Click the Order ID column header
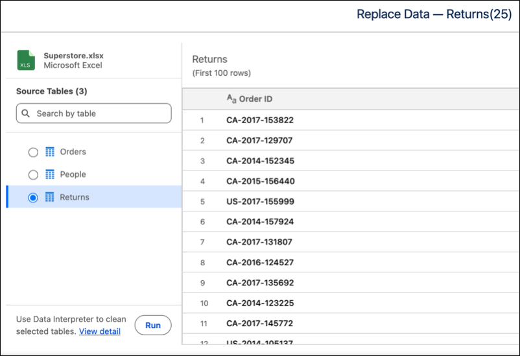The width and height of the screenshot is (520, 356). coord(255,99)
